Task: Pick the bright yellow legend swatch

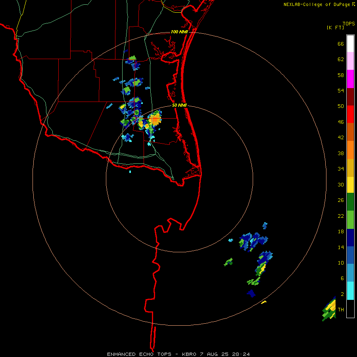Action: click(350, 185)
